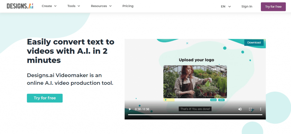Go to the Pricing page
The height and width of the screenshot is (134, 291).
coord(128,6)
